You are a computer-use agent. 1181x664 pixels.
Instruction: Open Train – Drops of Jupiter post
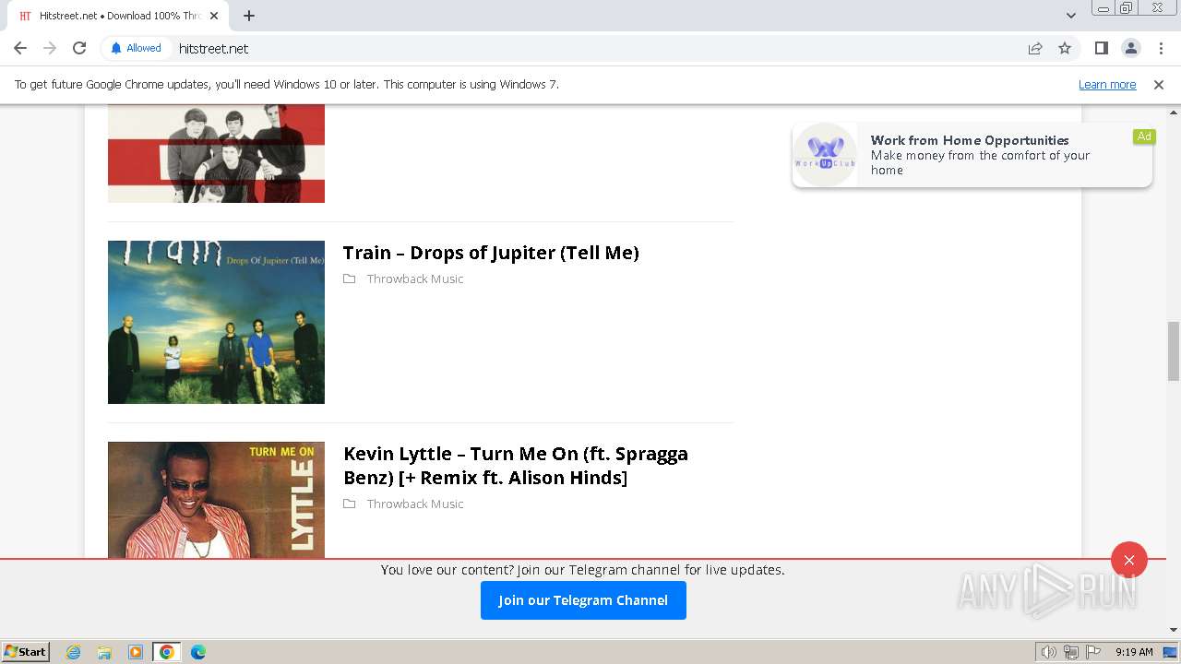[491, 253]
